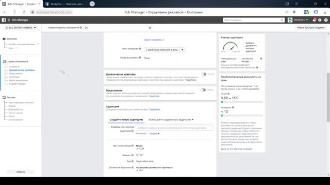Reload the page with refresh icon
Image resolution: width=330 pixels, height=185 pixels.
pyautogui.click(x=24, y=12)
